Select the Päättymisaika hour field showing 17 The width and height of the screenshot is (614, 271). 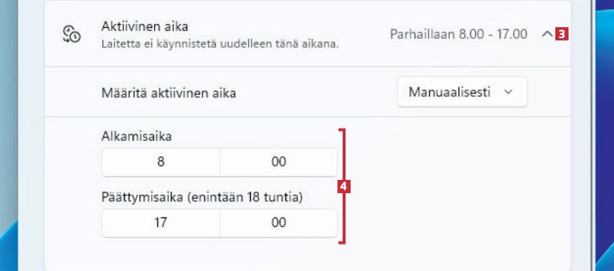point(161,223)
